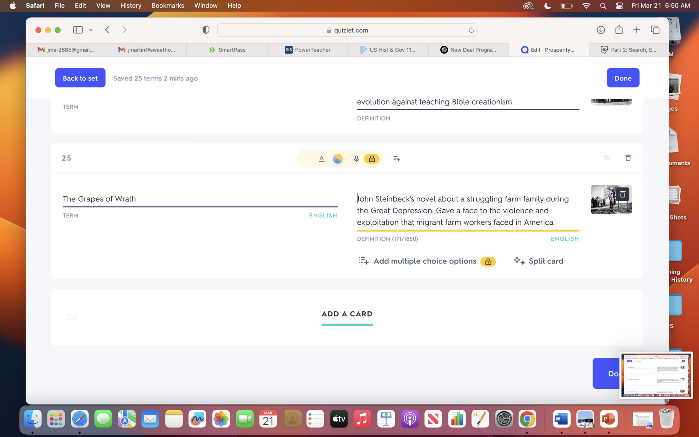Click the microphone record audio icon
This screenshot has width=699, height=437.
click(x=356, y=158)
